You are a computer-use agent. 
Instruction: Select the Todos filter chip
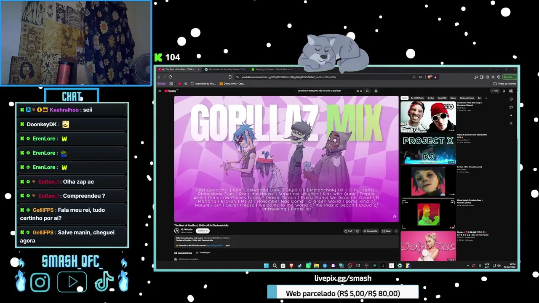pyautogui.click(x=405, y=98)
